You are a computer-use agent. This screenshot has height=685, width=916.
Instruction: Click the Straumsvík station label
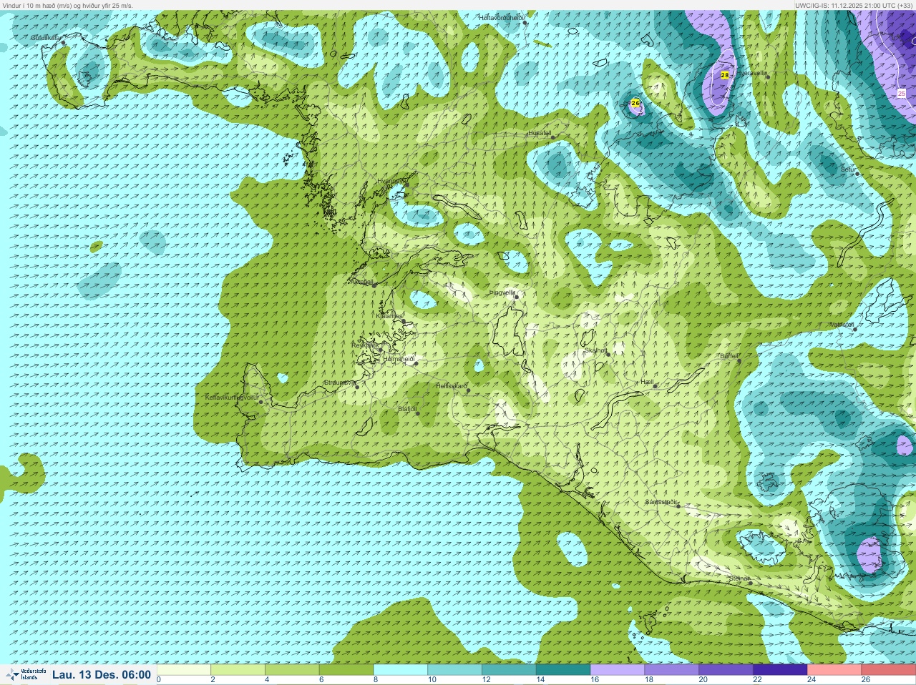coord(338,383)
